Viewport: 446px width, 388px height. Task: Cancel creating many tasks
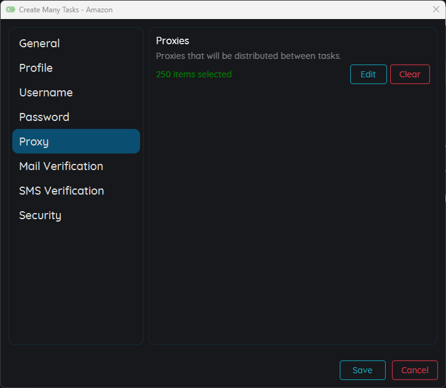click(415, 370)
